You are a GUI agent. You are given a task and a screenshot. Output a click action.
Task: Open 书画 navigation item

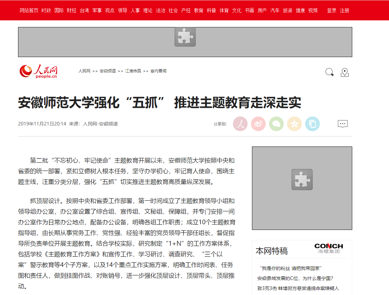point(249,10)
